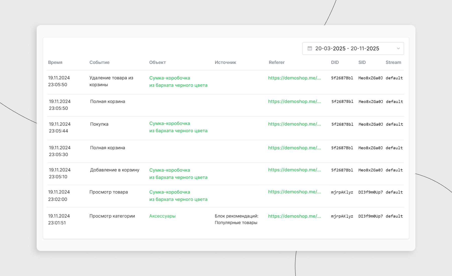Click DID mjrpAKlyz in Просмотр товара row
This screenshot has width=452, height=276.
(x=342, y=192)
